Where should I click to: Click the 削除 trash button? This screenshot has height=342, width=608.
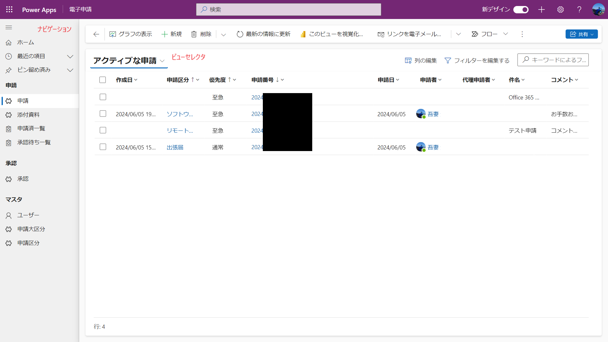(x=201, y=34)
